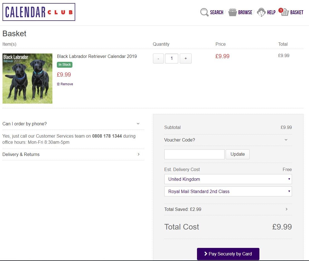Click the Basket page heading

tap(14, 33)
